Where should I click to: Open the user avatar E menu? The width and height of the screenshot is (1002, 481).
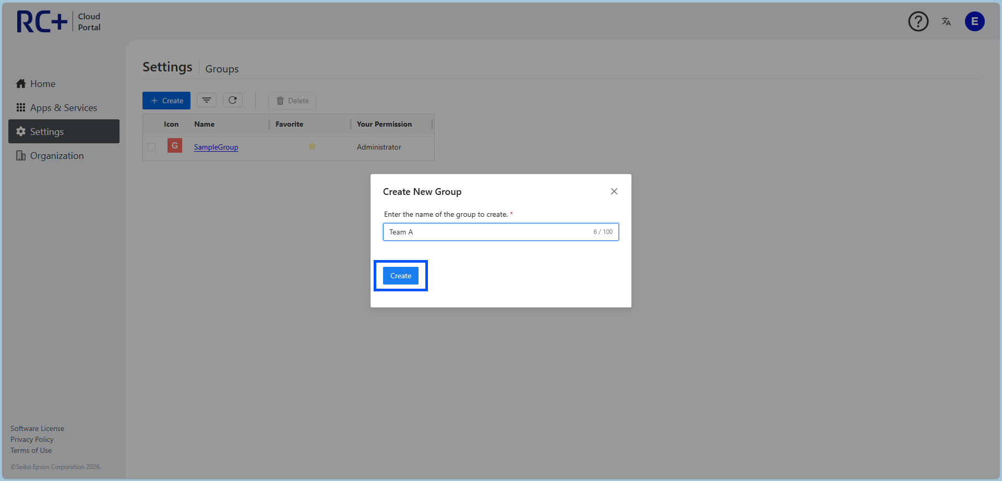click(974, 21)
